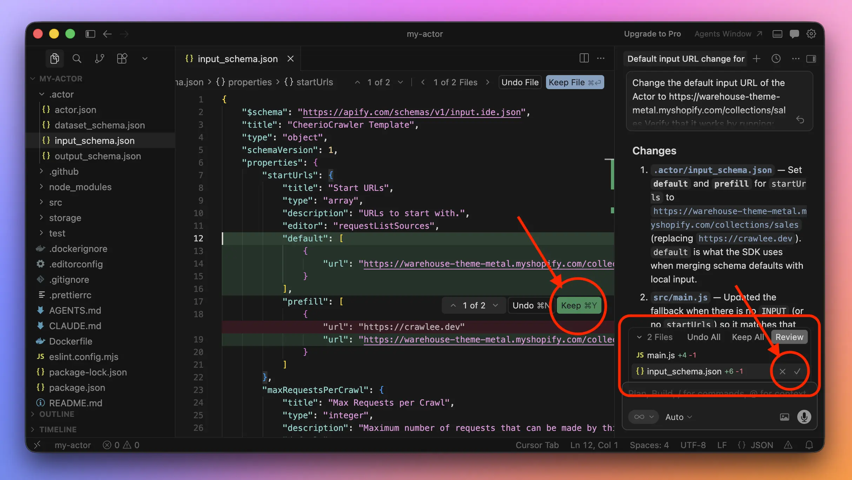The height and width of the screenshot is (480, 852).
Task: Open editor more actions ellipsis
Action: (601, 58)
